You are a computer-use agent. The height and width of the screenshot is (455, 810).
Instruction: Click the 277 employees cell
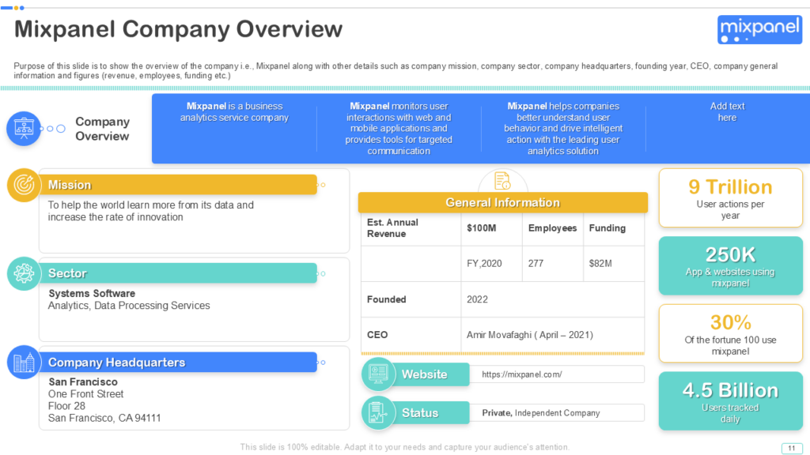pos(552,264)
